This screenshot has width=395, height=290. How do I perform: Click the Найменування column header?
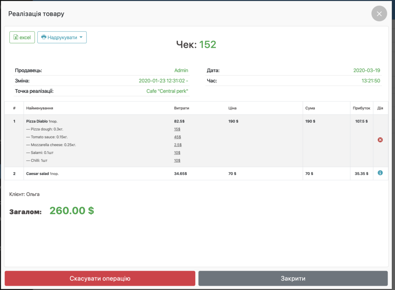[x=42, y=108]
